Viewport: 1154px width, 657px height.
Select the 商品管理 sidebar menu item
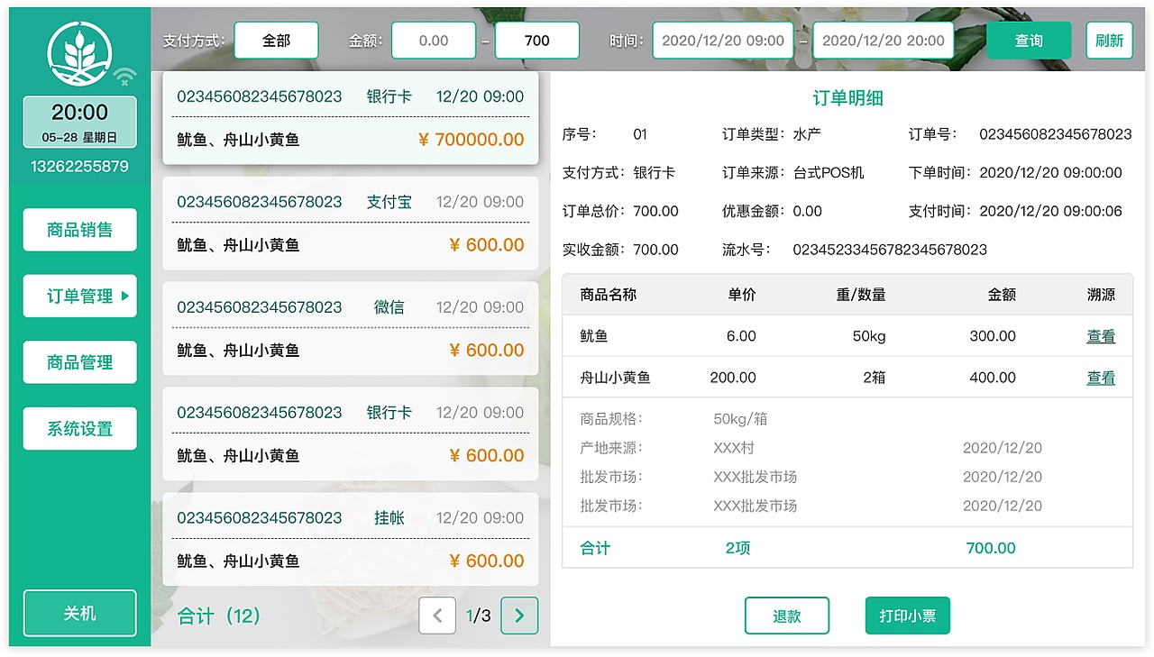(79, 362)
